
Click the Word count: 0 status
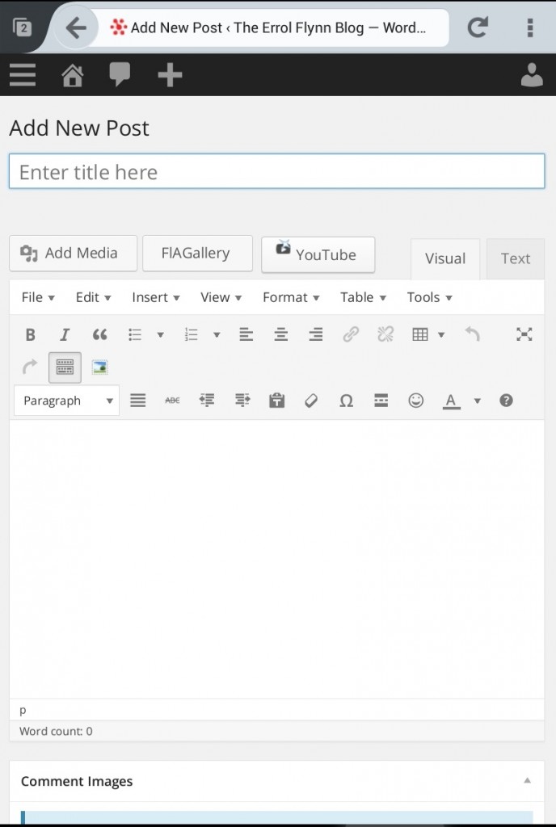pyautogui.click(x=56, y=731)
